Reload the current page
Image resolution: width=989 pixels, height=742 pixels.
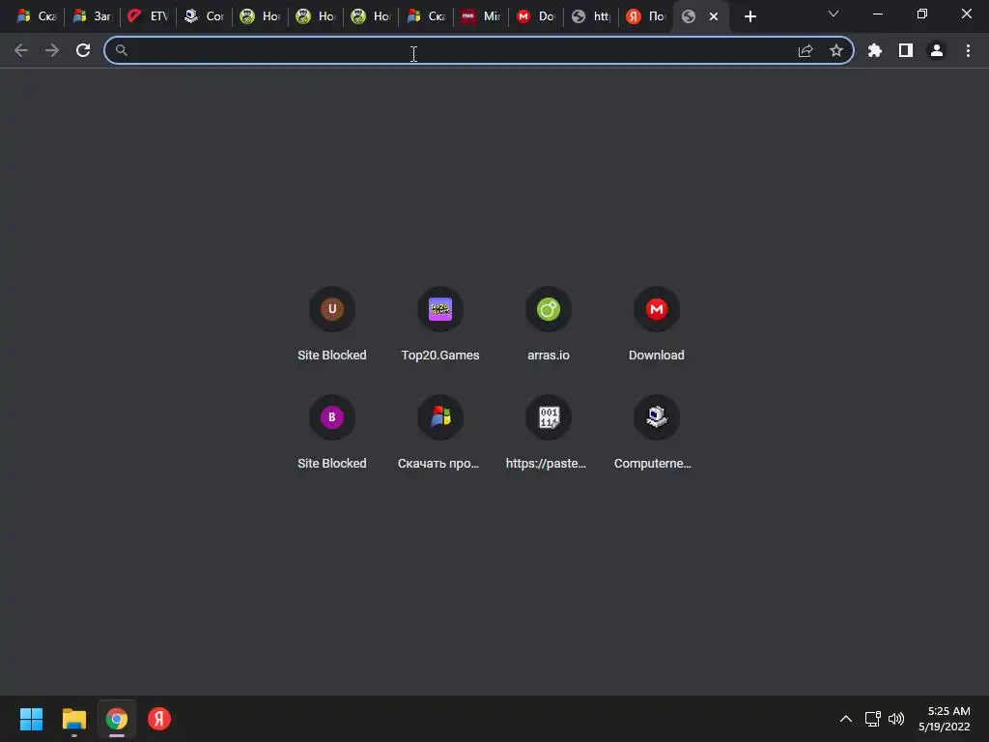[83, 50]
